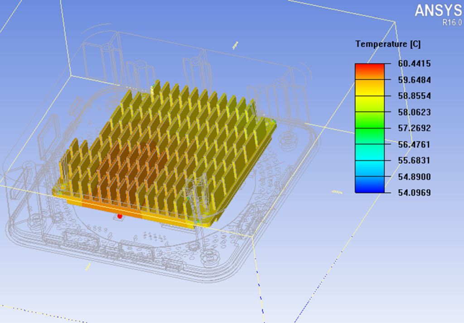The width and height of the screenshot is (464, 323).
Task: Select the 56.4761 legend value
Action: (x=414, y=144)
